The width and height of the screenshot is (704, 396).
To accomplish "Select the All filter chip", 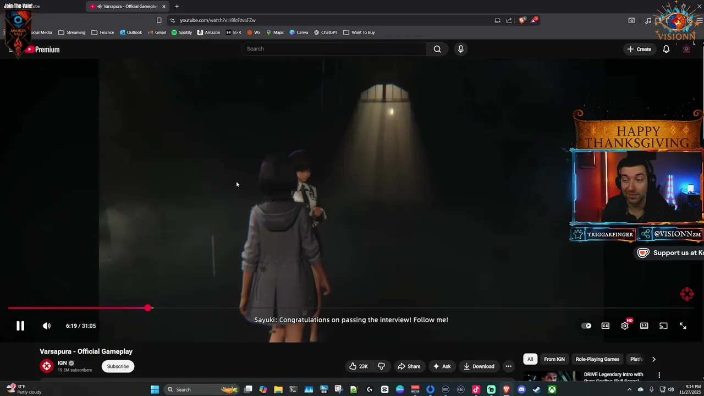I will tap(530, 359).
